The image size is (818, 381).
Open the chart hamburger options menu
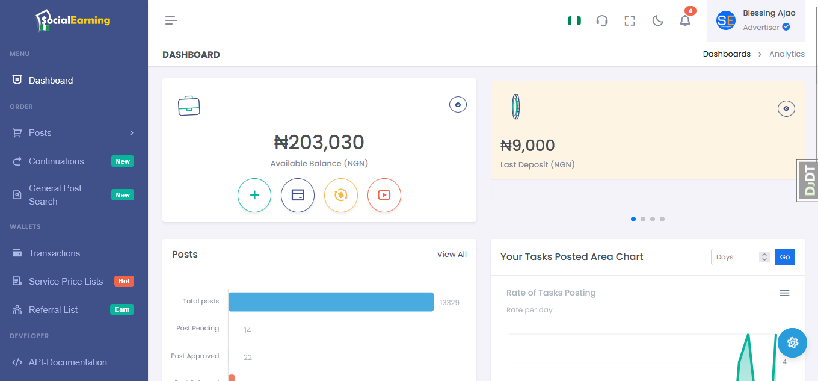[x=784, y=293]
